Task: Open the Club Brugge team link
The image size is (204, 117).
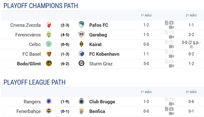Action: tap(102, 102)
